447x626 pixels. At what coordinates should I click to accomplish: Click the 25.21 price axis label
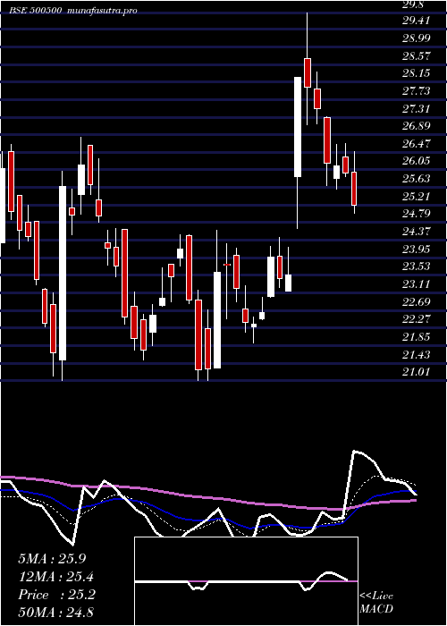point(416,196)
